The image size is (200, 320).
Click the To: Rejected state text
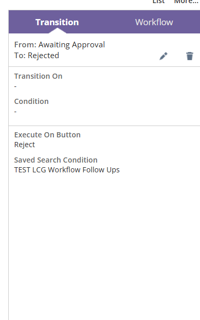pos(37,56)
